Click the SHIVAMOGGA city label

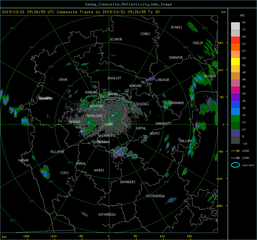pos(107,214)
